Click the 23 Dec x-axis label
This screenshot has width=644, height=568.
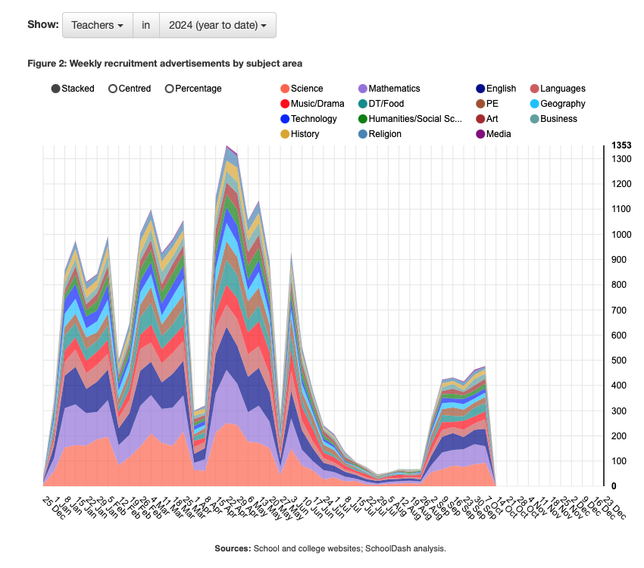(615, 507)
